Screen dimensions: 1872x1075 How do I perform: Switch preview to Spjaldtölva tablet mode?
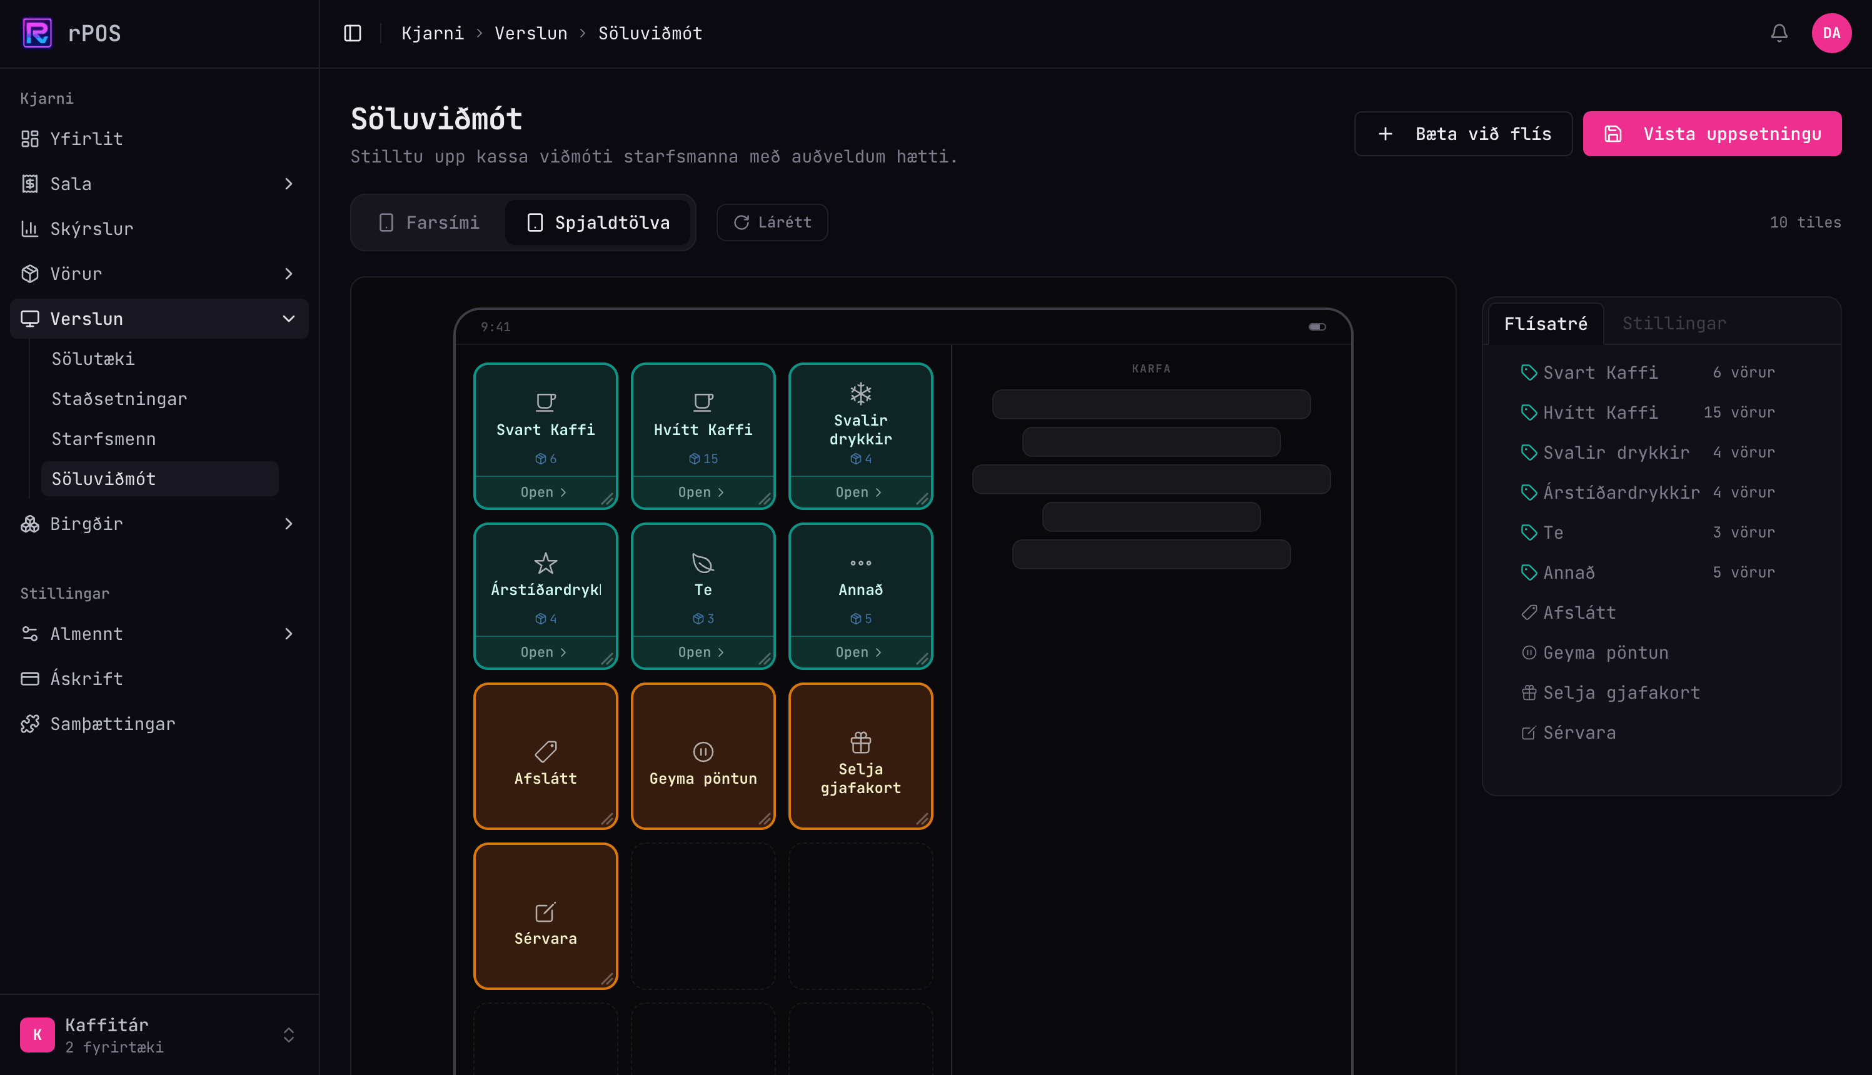(598, 223)
